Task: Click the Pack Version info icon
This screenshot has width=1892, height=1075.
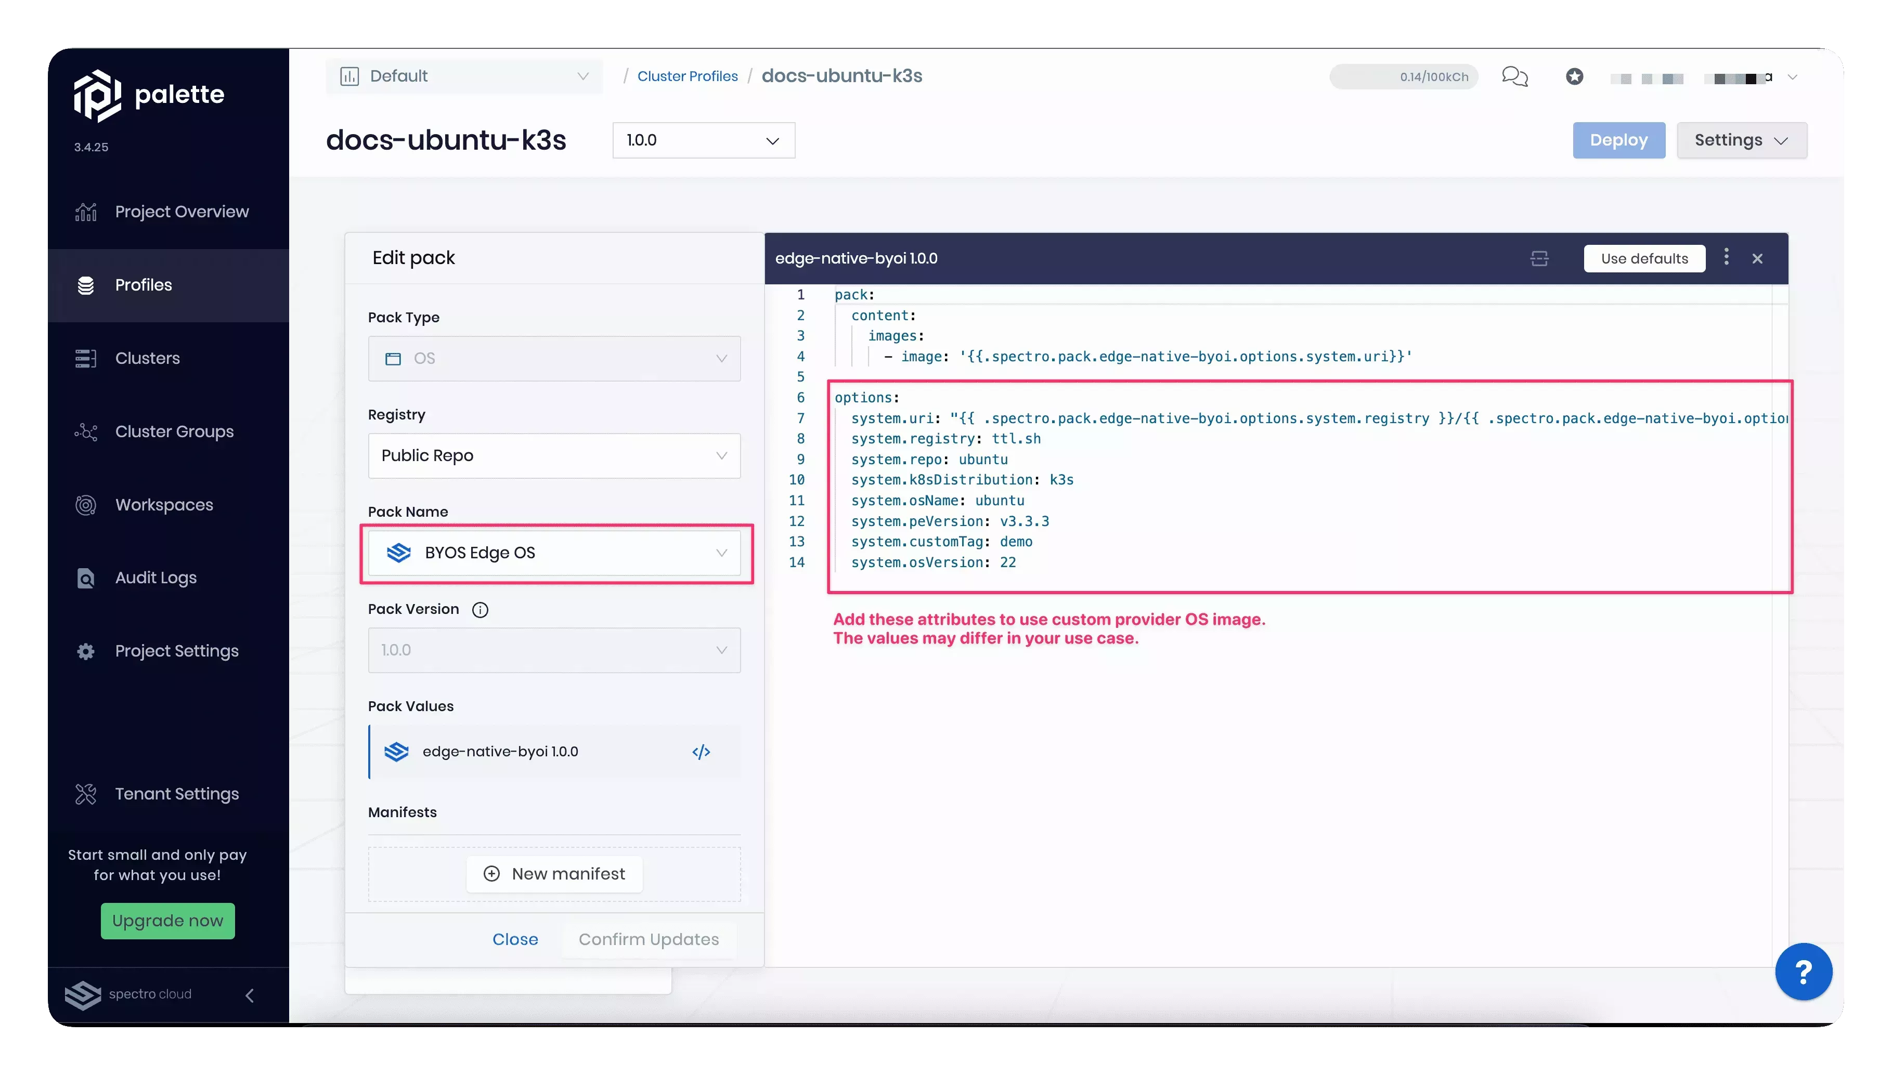Action: click(480, 610)
